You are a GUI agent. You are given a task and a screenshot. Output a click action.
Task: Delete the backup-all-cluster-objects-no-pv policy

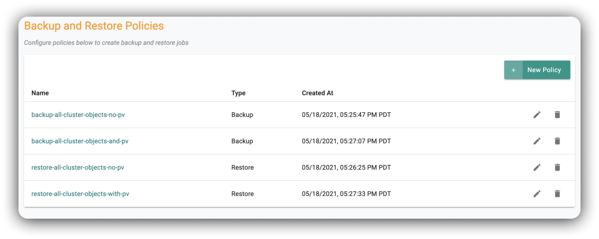click(x=557, y=115)
